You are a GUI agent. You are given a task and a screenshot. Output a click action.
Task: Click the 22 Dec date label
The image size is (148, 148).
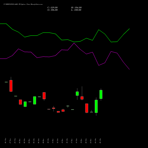pos(86,141)
